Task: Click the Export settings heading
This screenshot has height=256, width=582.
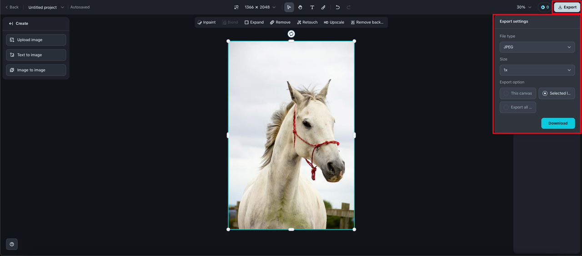Action: (x=514, y=21)
